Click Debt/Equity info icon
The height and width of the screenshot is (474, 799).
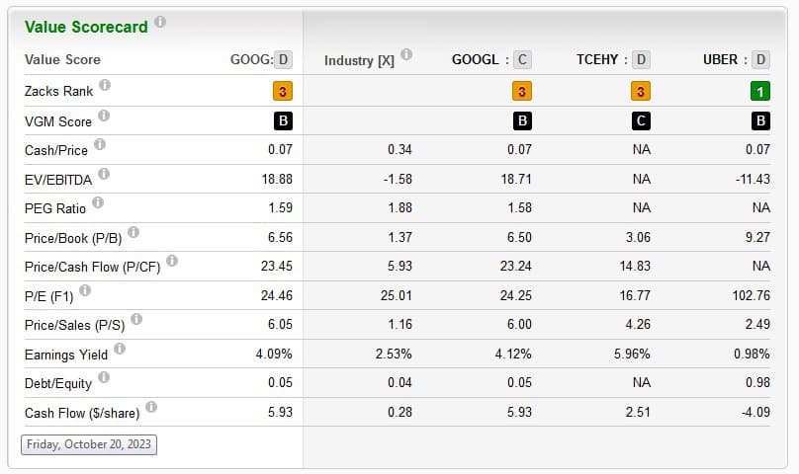105,377
